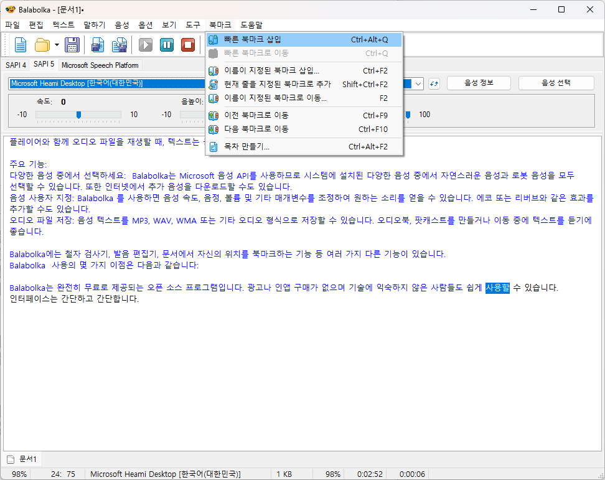Click the icon beside 이전 북마크로 이동
The width and height of the screenshot is (605, 480).
(213, 116)
